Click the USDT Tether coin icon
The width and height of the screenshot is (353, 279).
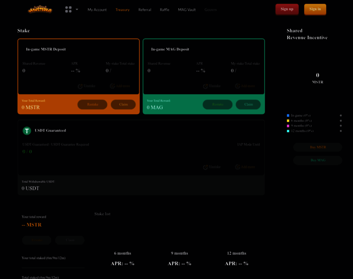27,131
